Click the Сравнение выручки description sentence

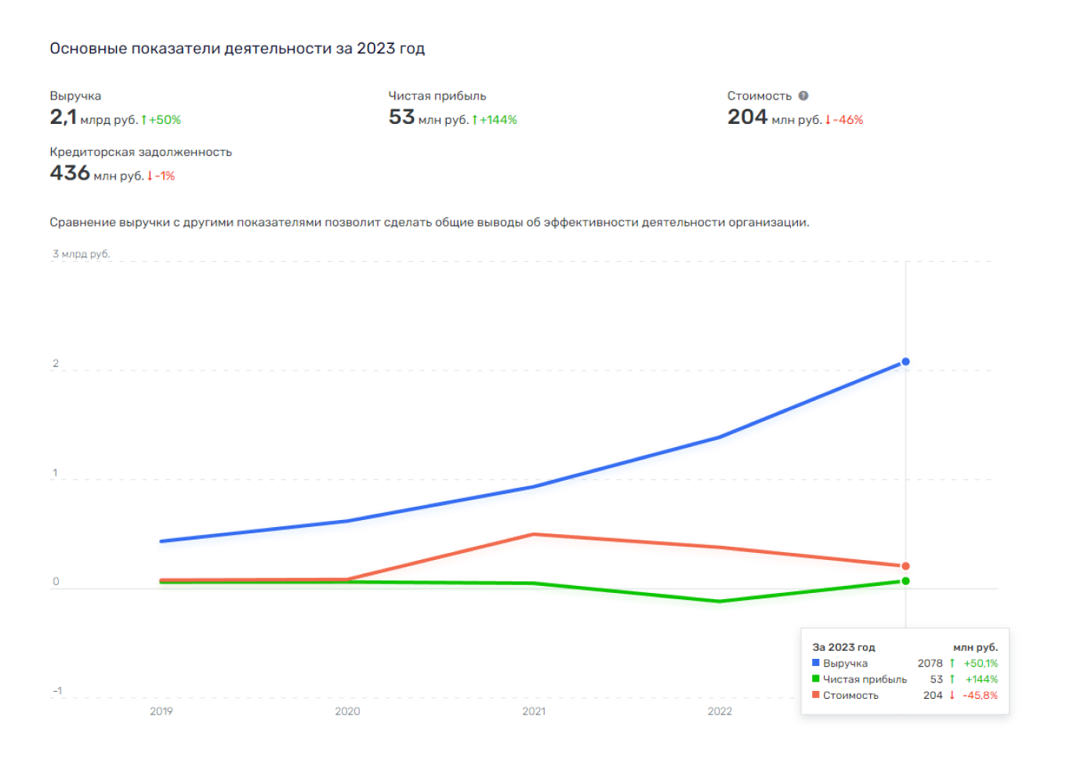[x=430, y=223]
